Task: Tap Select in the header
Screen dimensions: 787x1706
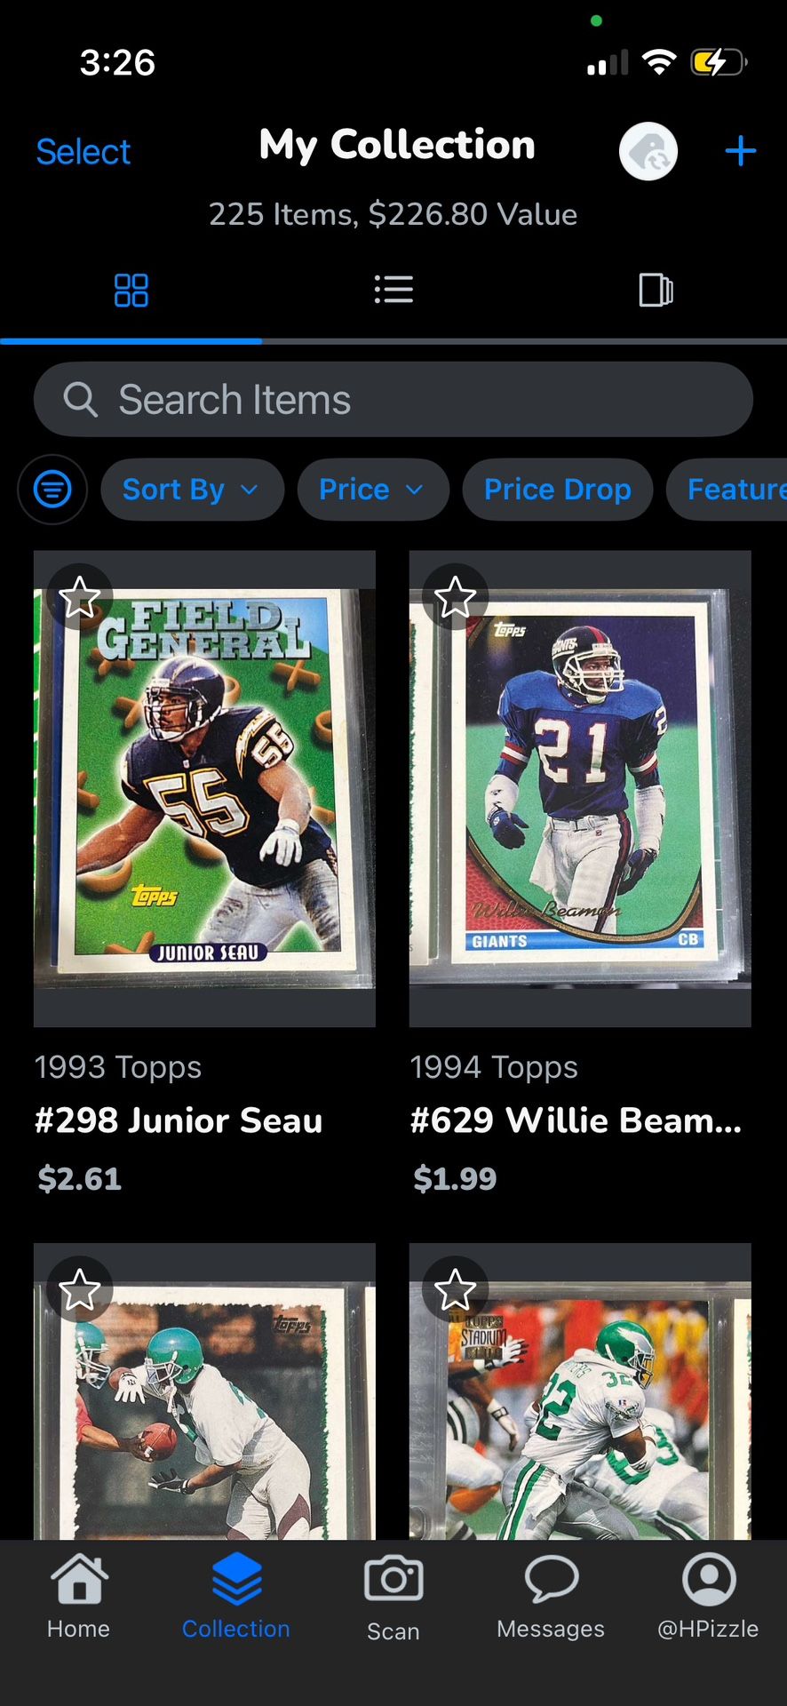Action: (x=83, y=152)
